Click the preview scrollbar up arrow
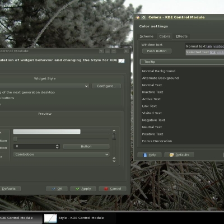This screenshot has height=224, width=224. tap(114, 131)
